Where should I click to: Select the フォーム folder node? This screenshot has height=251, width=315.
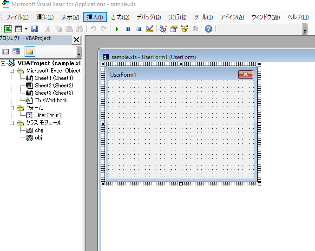34,108
